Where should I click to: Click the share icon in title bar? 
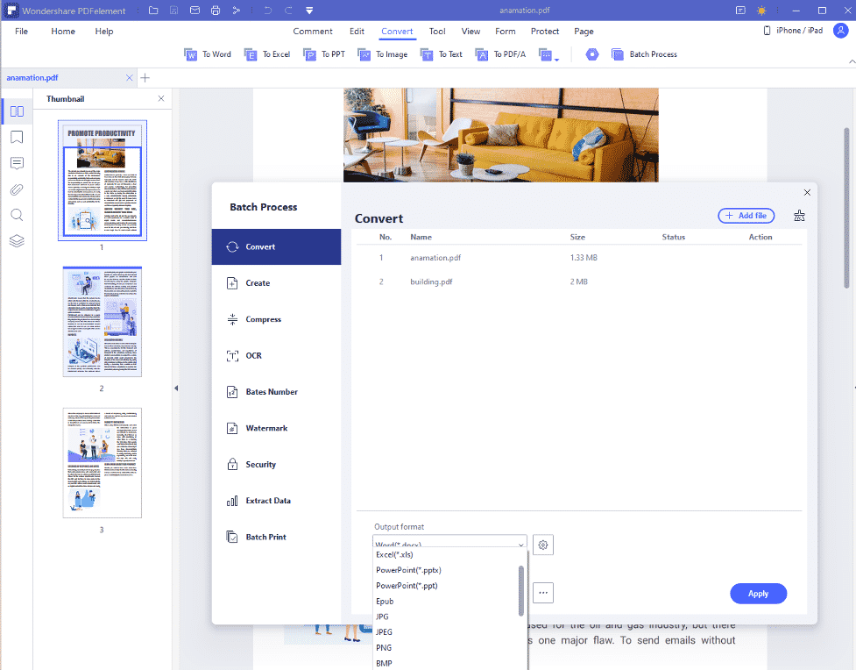[236, 11]
